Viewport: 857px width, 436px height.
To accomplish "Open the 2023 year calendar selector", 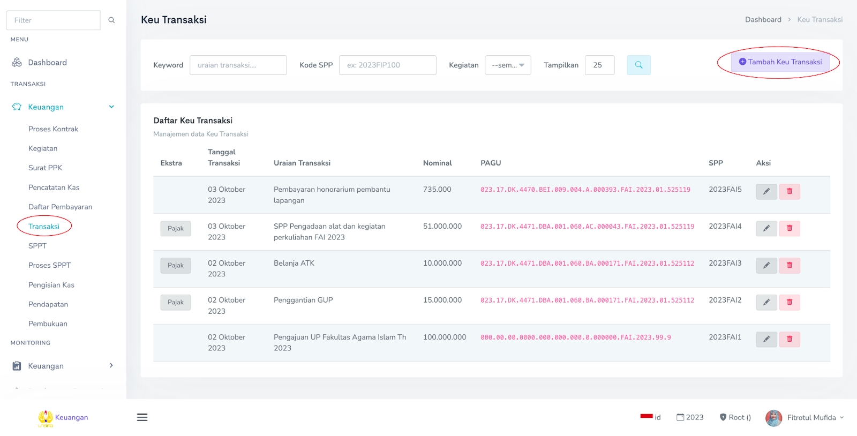I will click(x=690, y=417).
